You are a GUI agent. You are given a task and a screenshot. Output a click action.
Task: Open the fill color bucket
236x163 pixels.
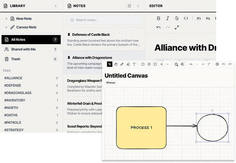click(182, 64)
